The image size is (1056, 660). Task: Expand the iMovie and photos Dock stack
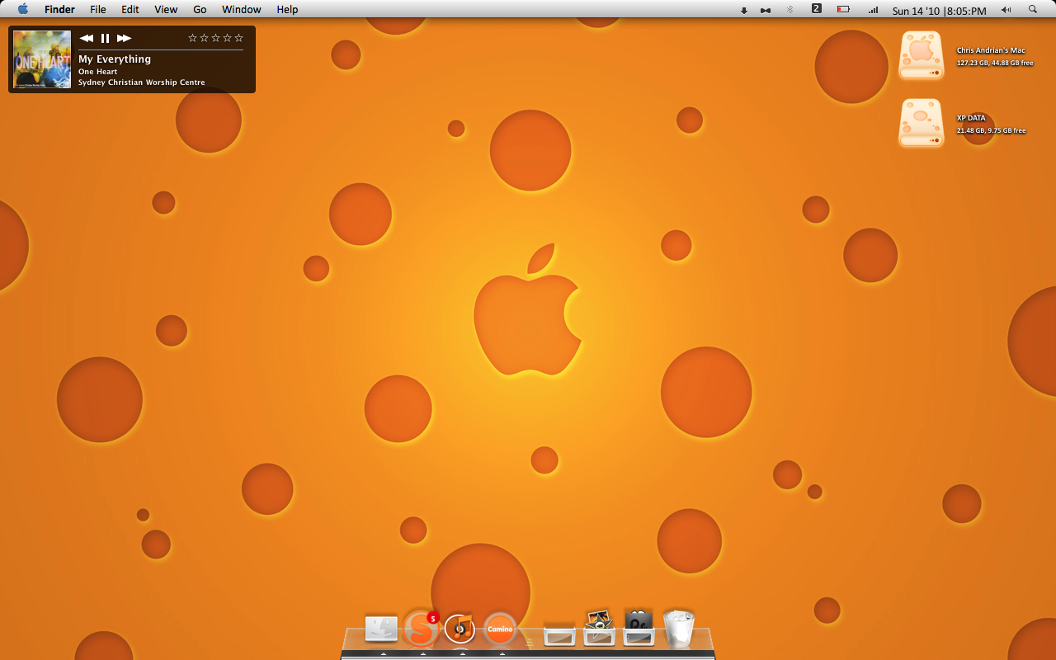point(599,629)
